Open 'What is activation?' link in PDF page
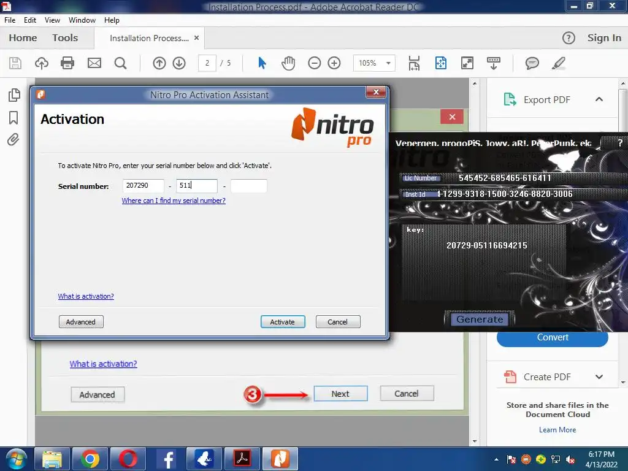 tap(103, 364)
